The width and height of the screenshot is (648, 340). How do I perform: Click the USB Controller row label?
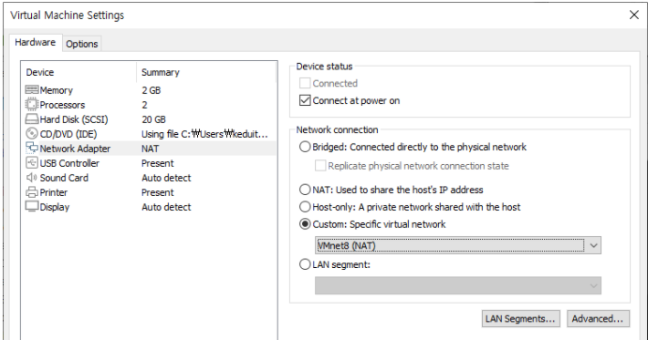click(69, 163)
